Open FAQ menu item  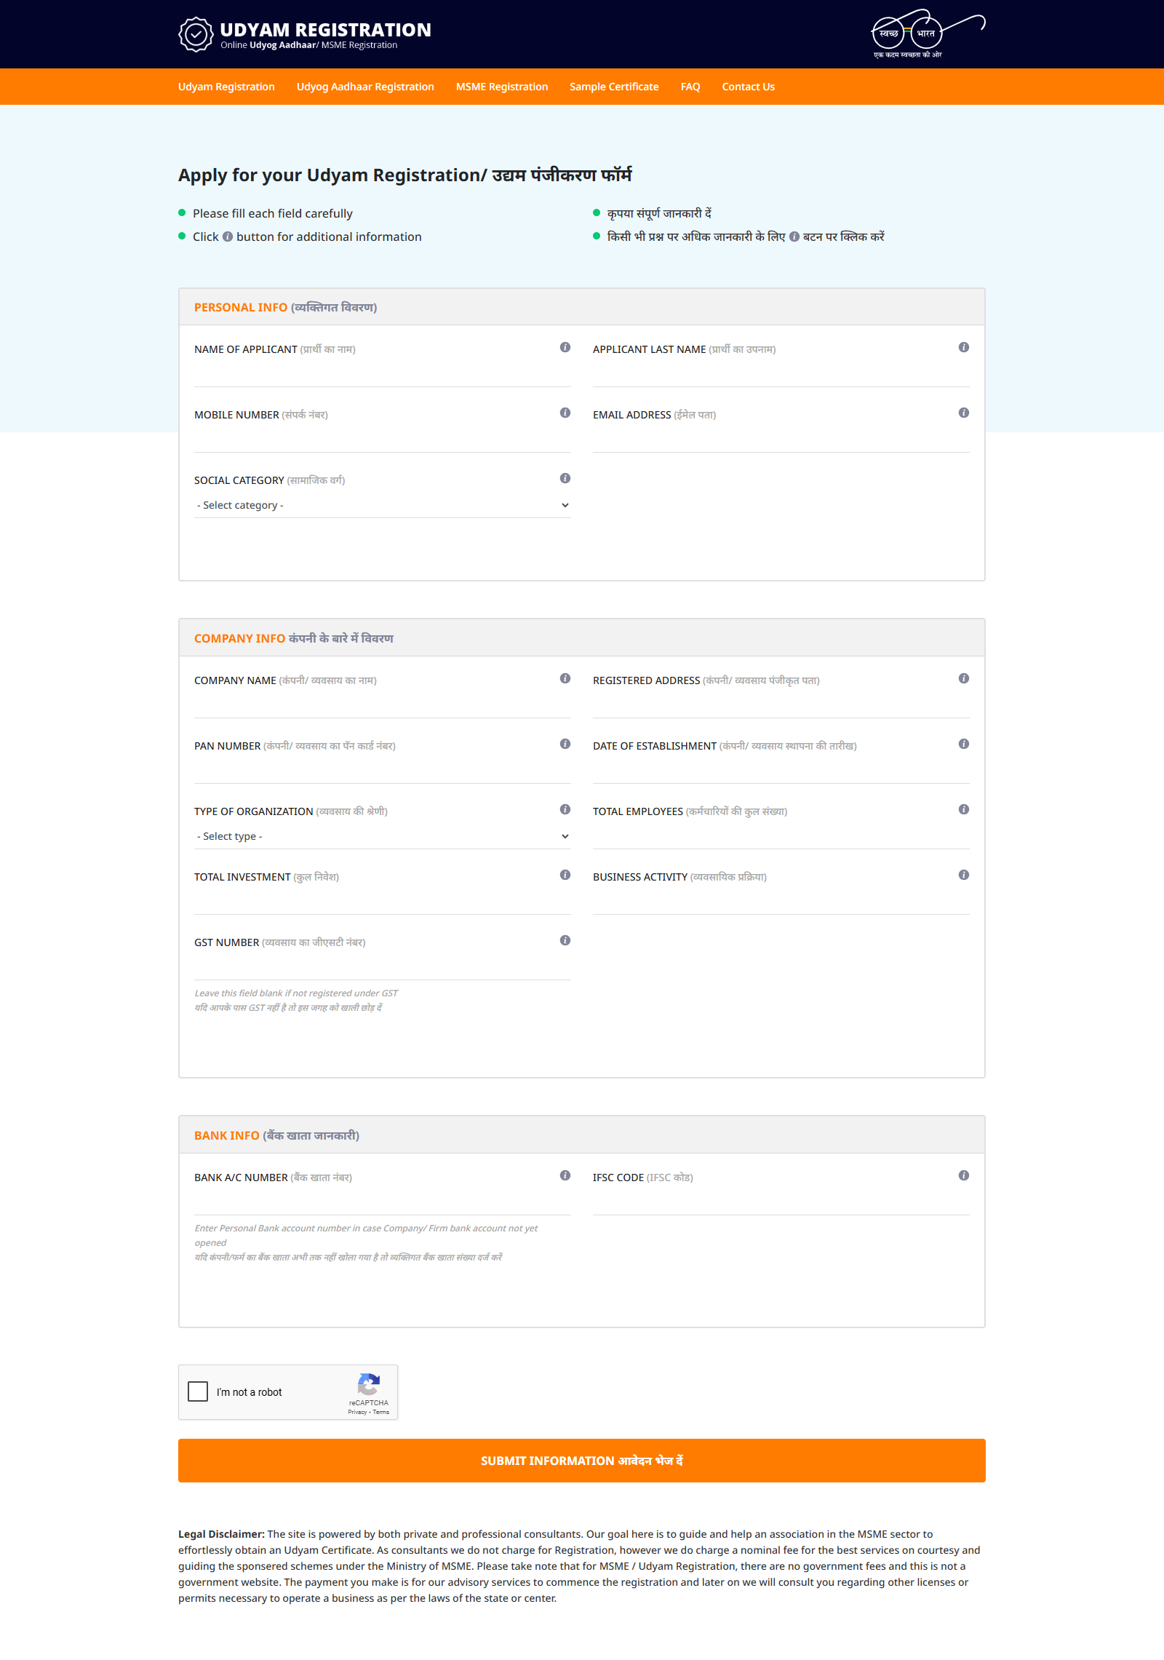690,87
